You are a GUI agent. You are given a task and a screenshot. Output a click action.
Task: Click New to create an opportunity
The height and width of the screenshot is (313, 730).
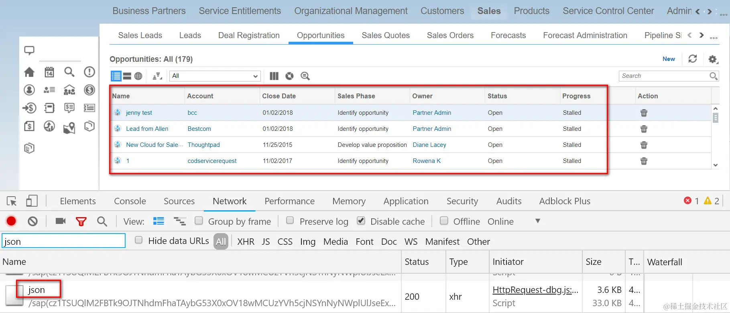669,59
